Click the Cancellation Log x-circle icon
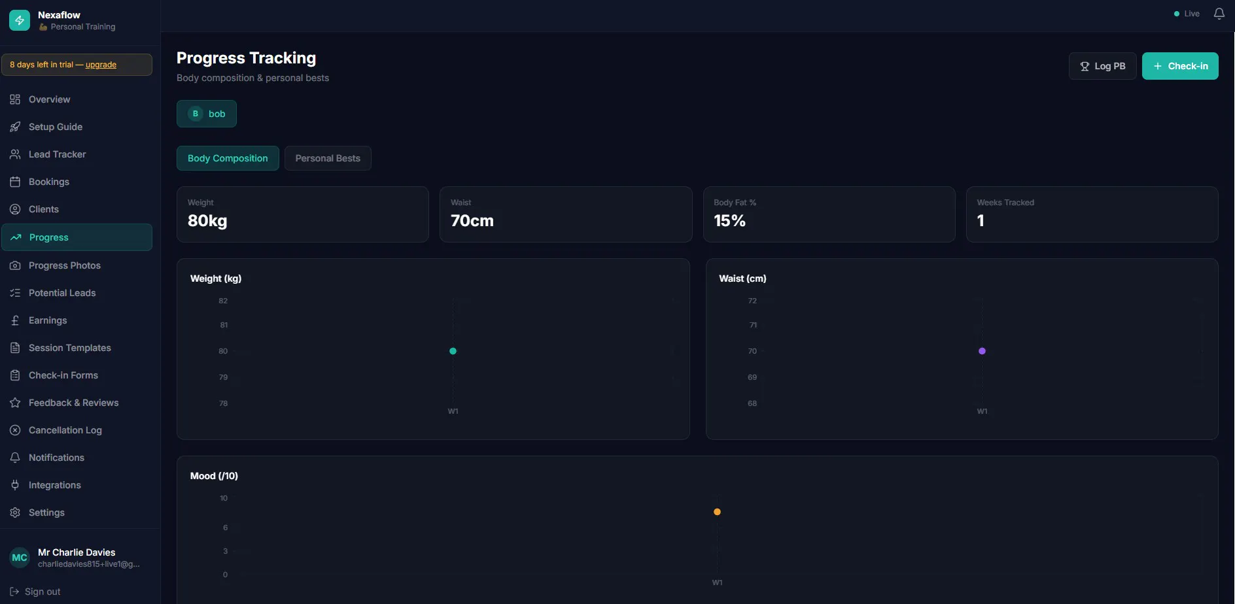This screenshot has width=1235, height=604. pos(15,430)
